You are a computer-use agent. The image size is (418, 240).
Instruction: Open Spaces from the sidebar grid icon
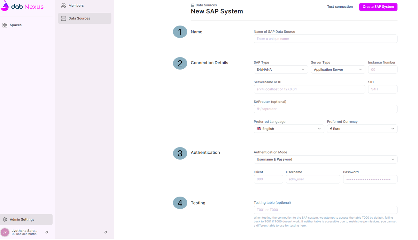[5, 25]
